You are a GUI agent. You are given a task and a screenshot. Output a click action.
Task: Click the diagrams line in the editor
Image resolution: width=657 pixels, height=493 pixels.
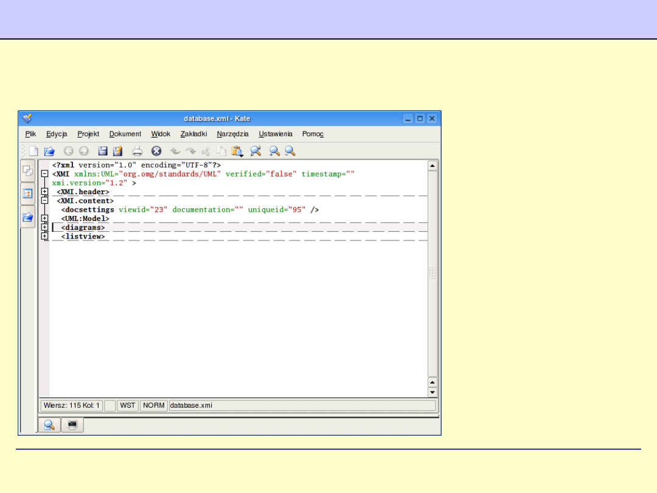(x=83, y=228)
